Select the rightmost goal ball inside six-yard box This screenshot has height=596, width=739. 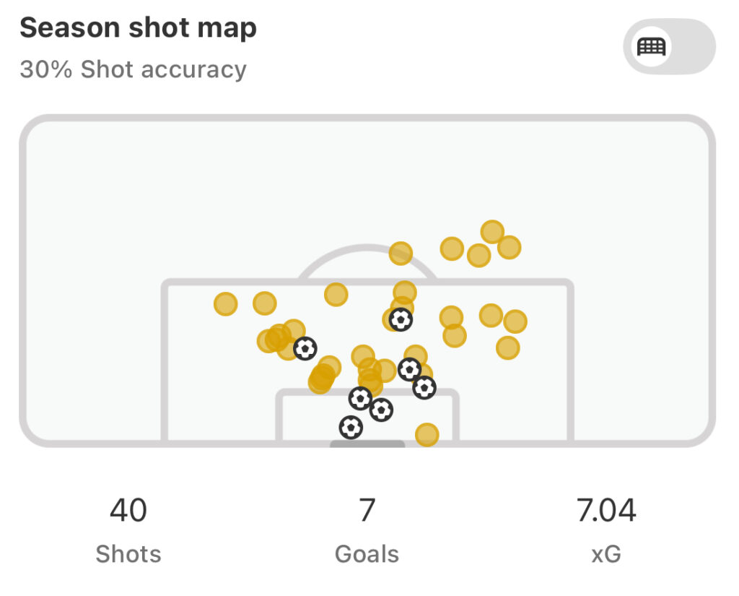pyautogui.click(x=381, y=410)
